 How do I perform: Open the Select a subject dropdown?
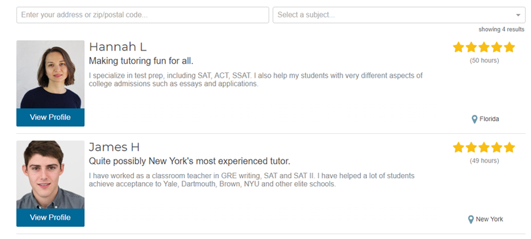(399, 15)
